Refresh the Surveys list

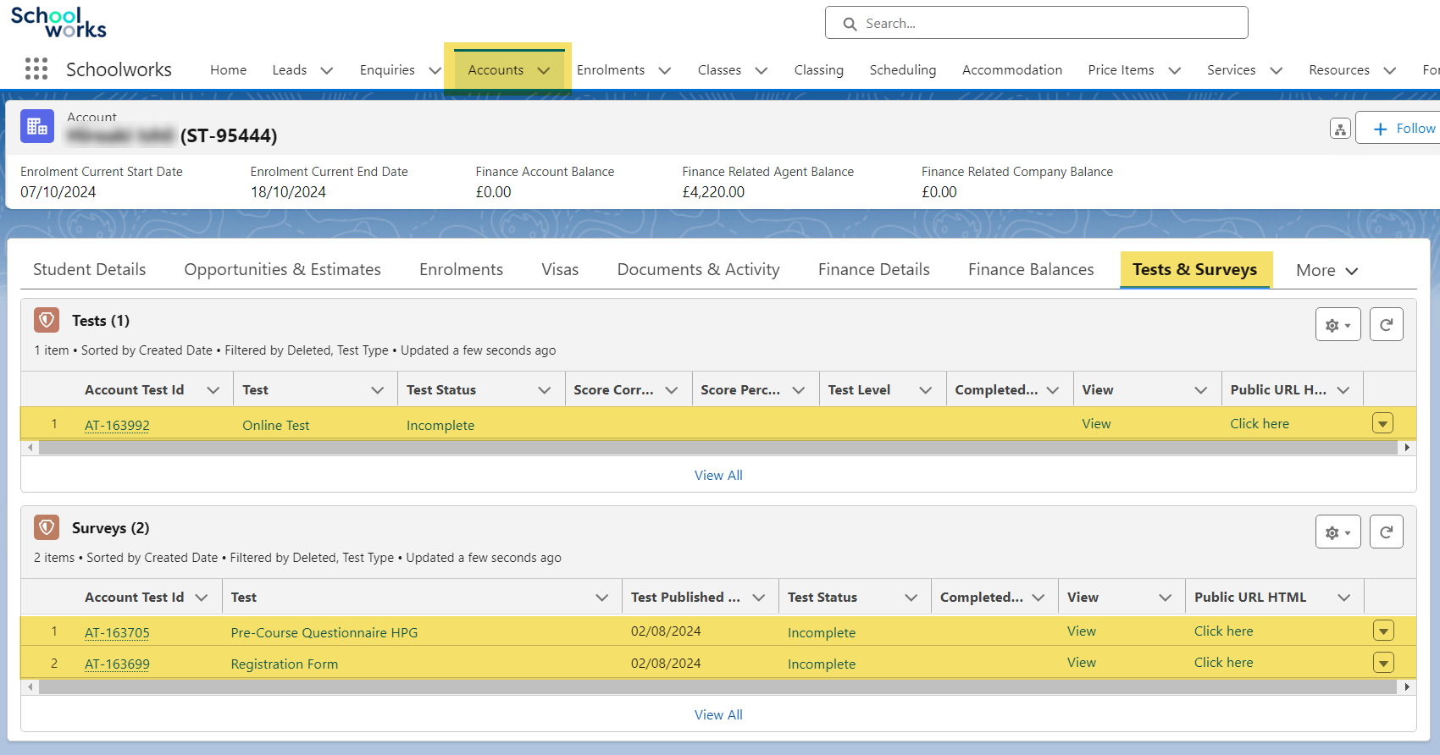1387,532
